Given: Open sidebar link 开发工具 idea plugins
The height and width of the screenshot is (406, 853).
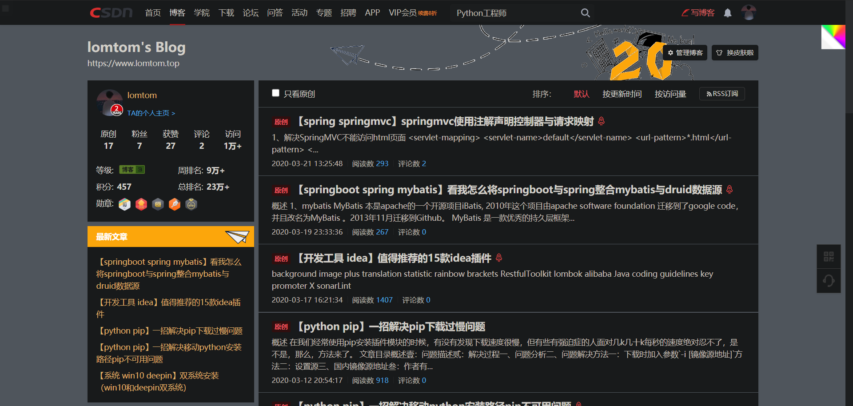Looking at the screenshot, I should point(169,308).
